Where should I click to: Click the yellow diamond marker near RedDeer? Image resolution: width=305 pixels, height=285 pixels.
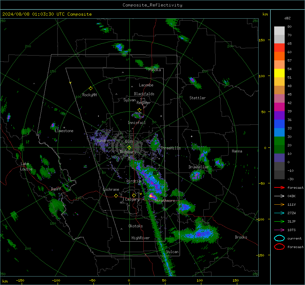click(139, 110)
